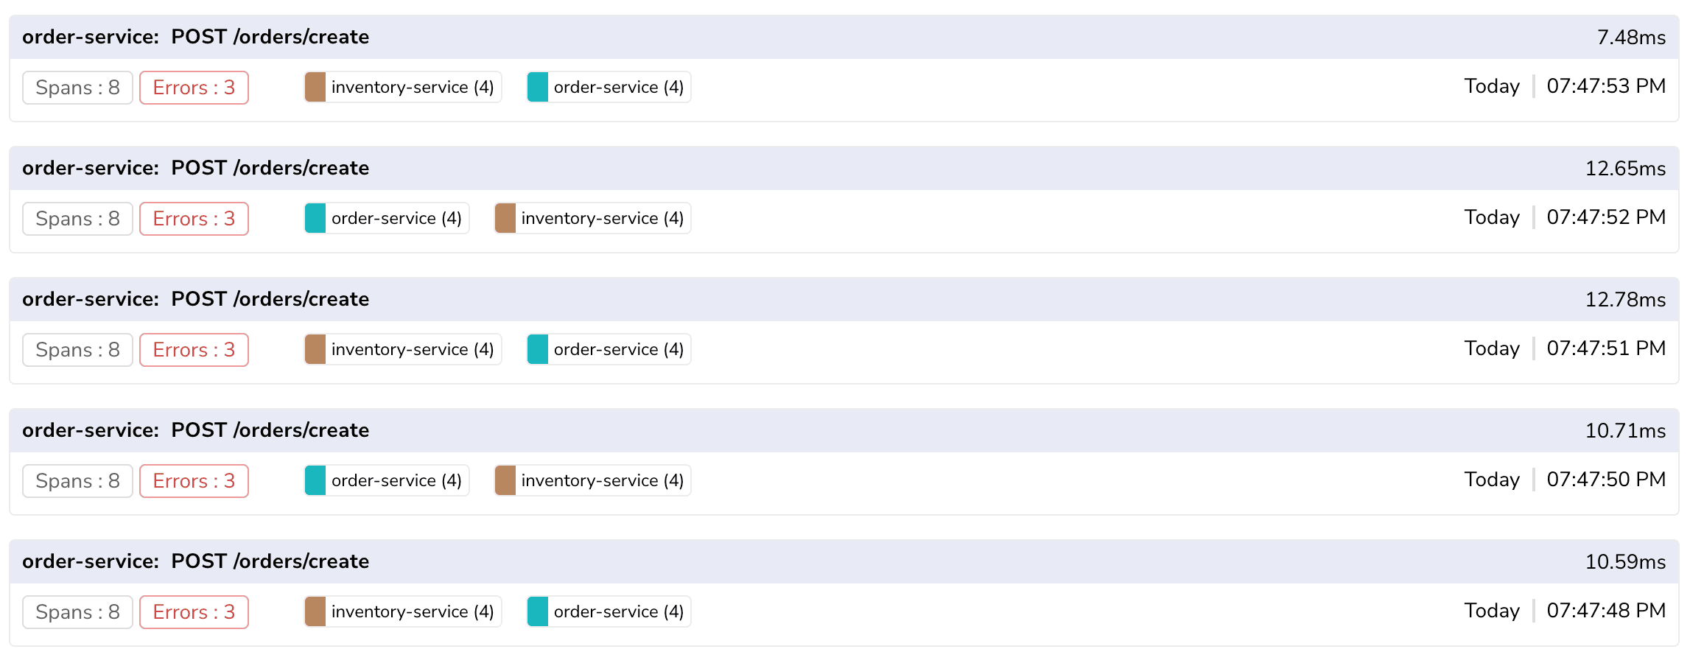Click the brown inventory-service swatch in the third trace
The image size is (1690, 663).
tap(315, 349)
